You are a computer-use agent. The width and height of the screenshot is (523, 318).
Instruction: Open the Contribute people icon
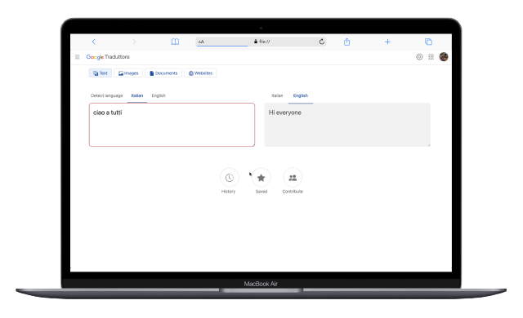293,178
